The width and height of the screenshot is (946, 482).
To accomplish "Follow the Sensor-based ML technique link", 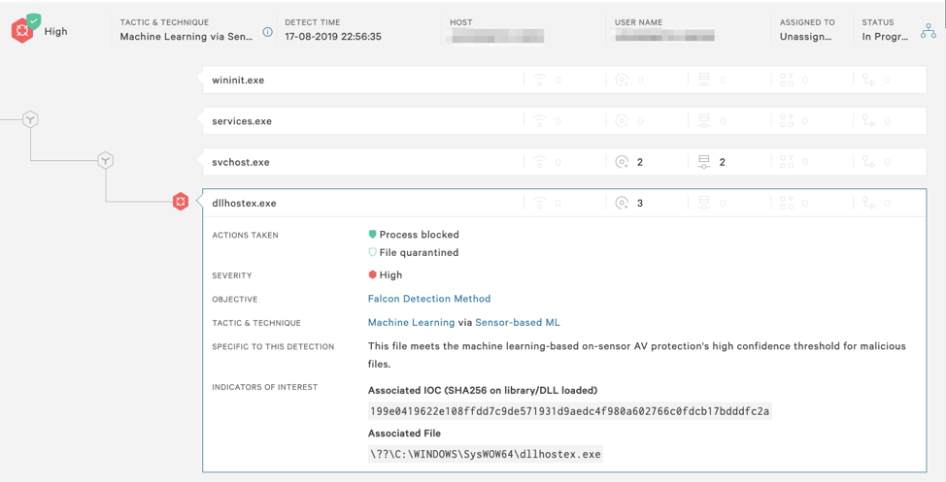I will click(518, 322).
